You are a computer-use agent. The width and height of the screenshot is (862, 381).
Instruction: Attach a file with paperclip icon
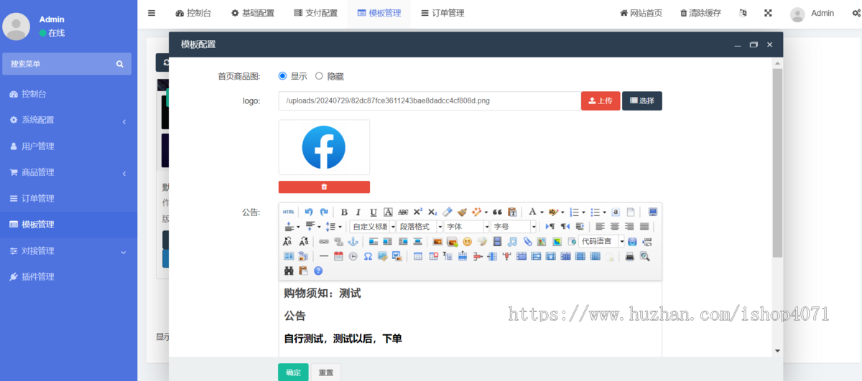coord(527,242)
